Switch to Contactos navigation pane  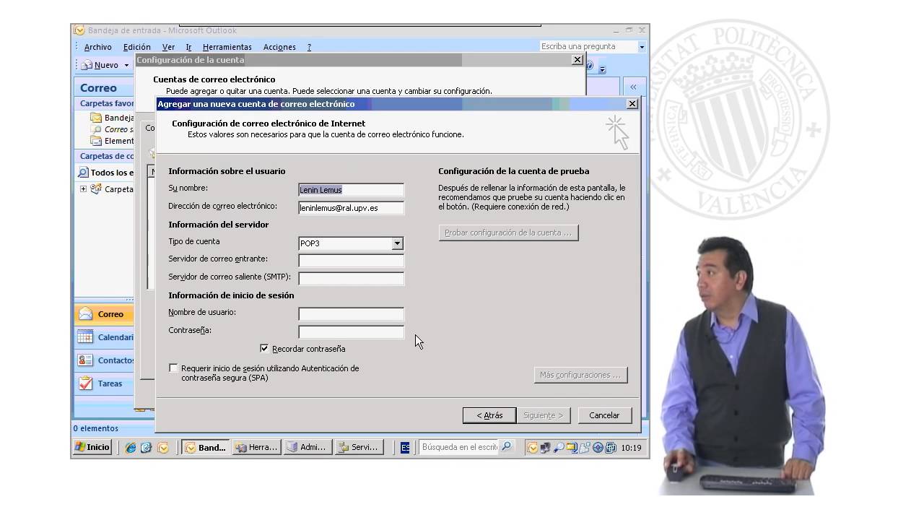tap(105, 360)
